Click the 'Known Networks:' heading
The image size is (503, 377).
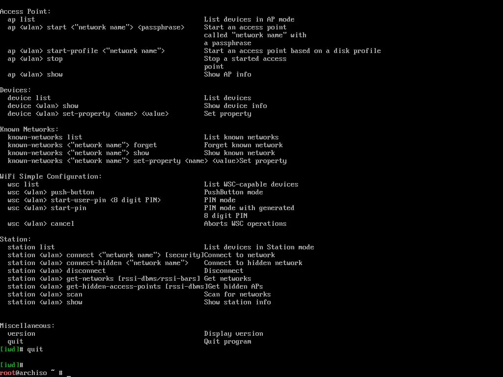pyautogui.click(x=29, y=129)
